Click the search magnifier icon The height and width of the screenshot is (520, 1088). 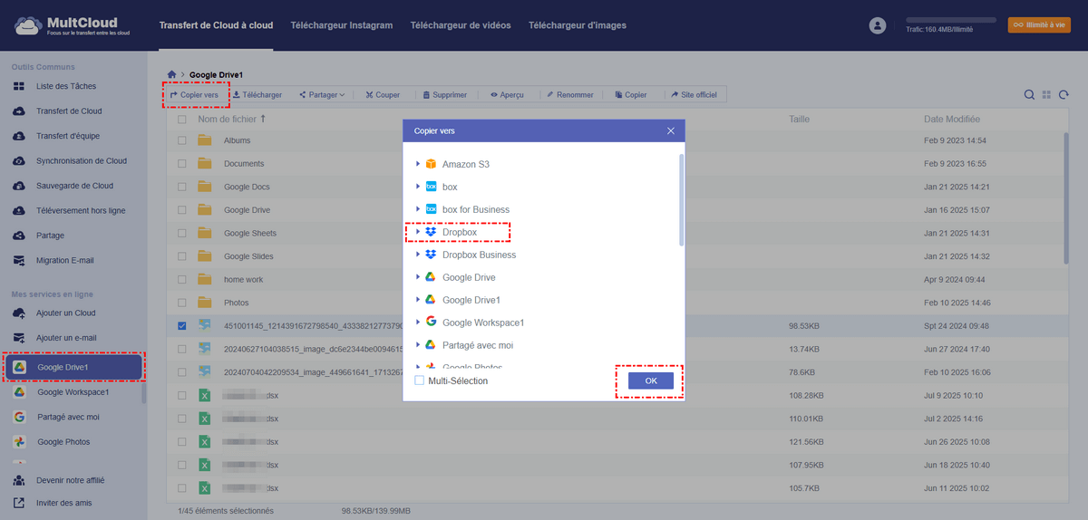[1029, 95]
